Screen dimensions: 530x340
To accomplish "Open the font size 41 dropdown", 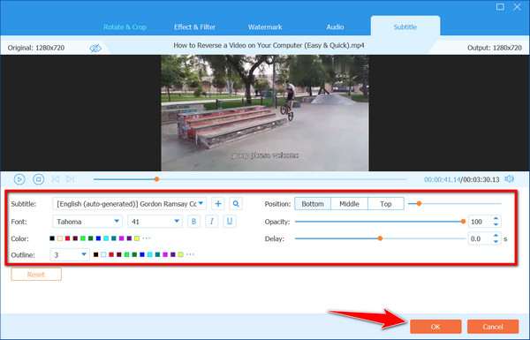I will pos(155,222).
